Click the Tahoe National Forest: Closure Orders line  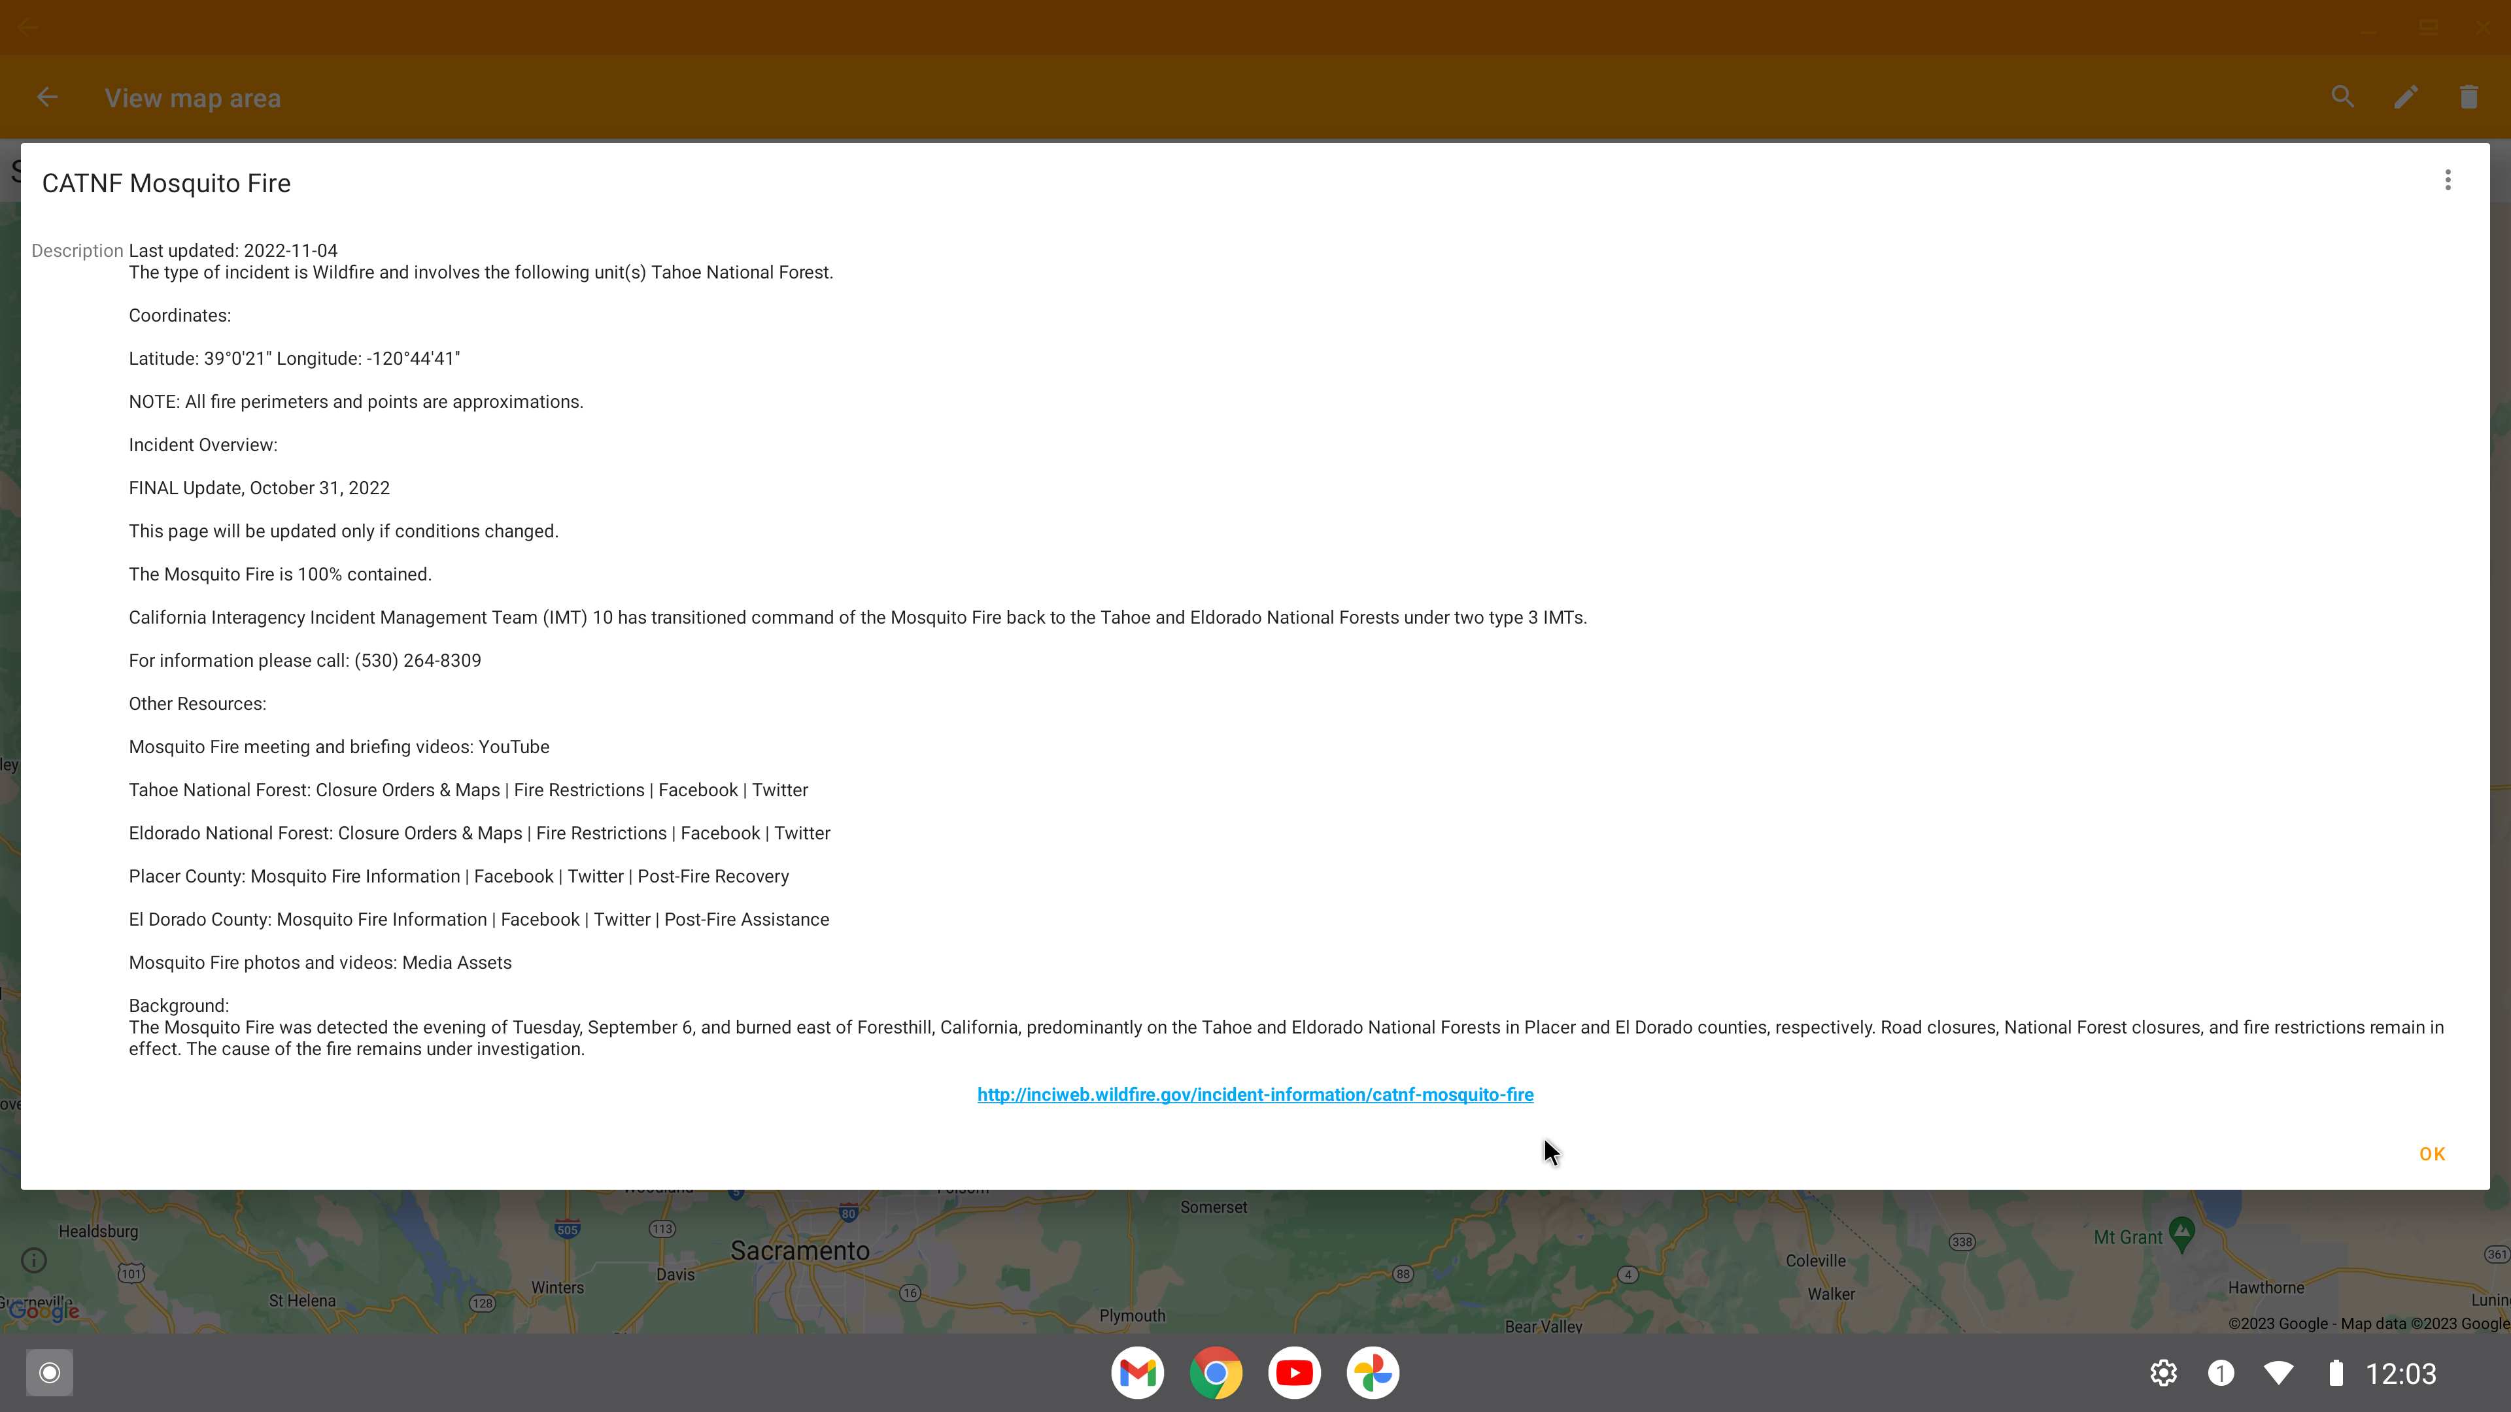pos(468,790)
